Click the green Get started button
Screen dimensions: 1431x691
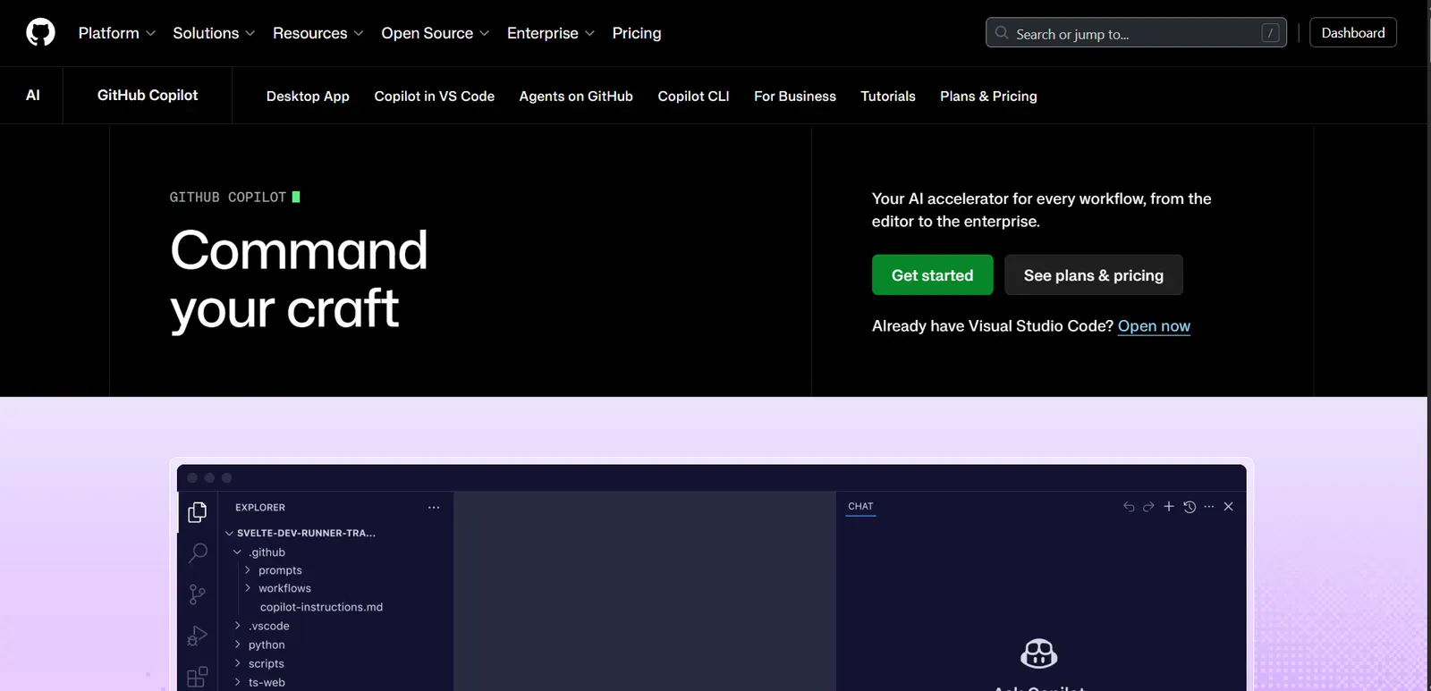tap(932, 275)
